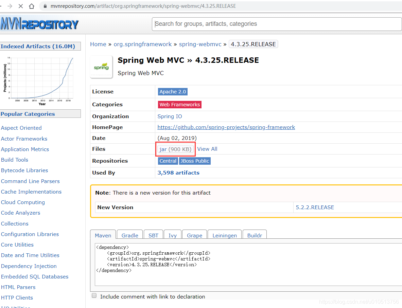Image resolution: width=402 pixels, height=308 pixels.
Task: Click the Spring logo thumbnail
Action: click(101, 67)
